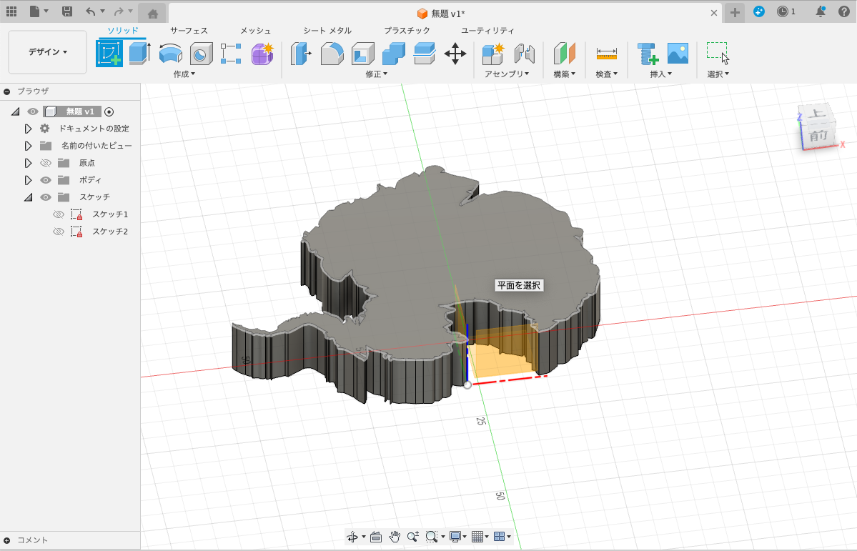The width and height of the screenshot is (857, 551).
Task: Open the デザイン workspace dropdown
Action: (x=47, y=52)
